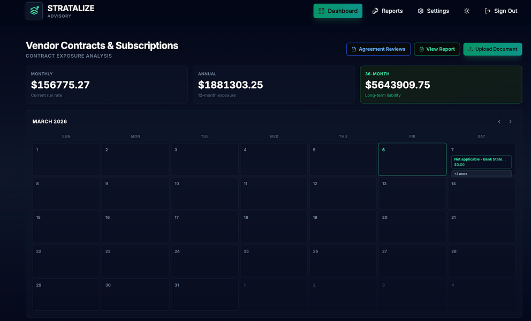Open the Dashboard tab
This screenshot has width=531, height=321.
(338, 11)
